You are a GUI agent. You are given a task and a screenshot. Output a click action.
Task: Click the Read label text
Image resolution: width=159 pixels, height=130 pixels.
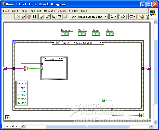coord(96,30)
